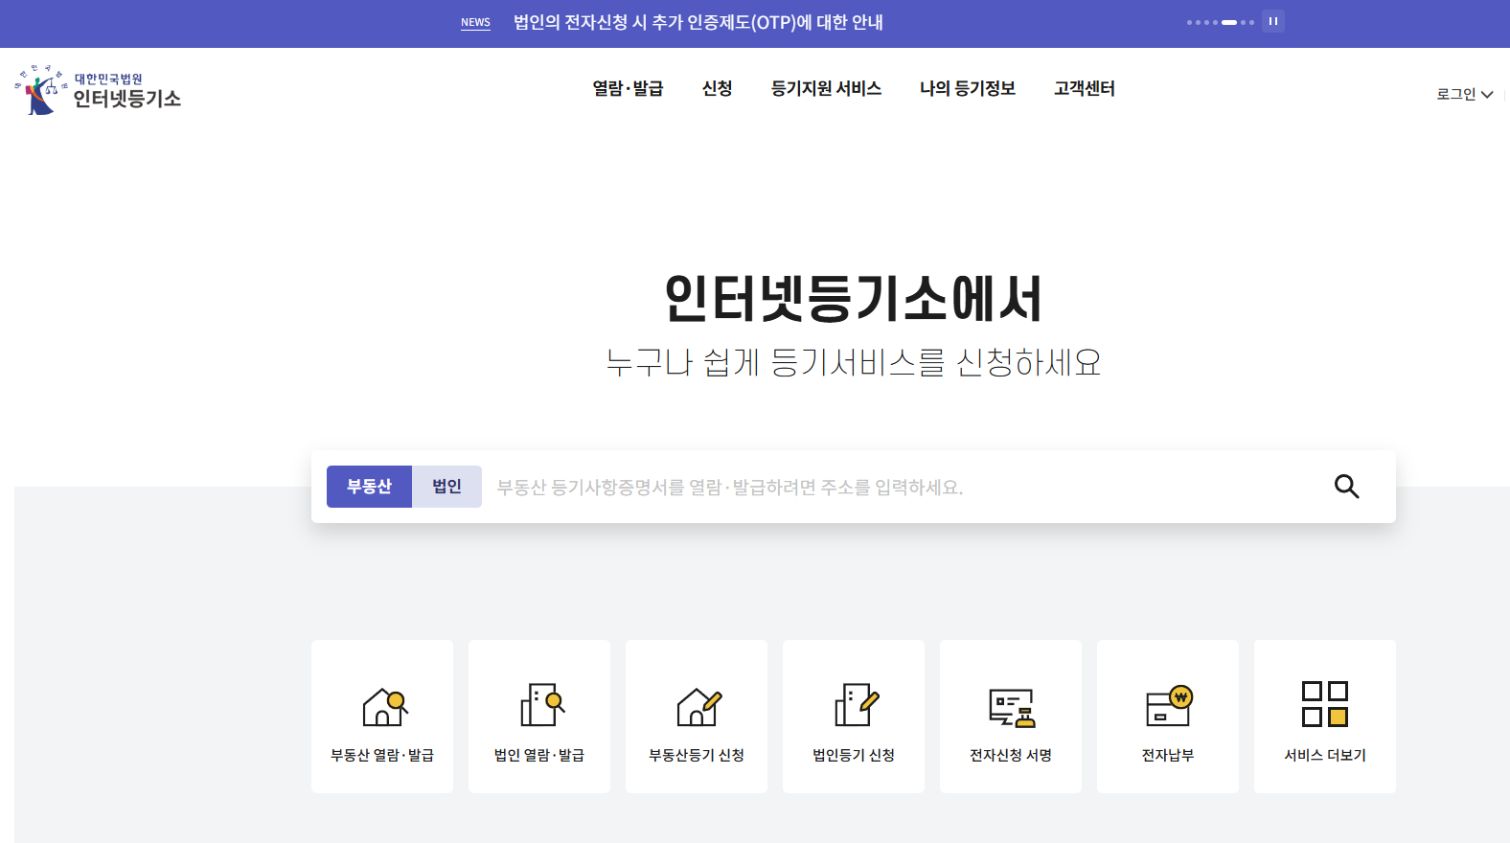Open 부동산 열람·발급 shortcut card
1510x843 pixels.
coord(382,717)
